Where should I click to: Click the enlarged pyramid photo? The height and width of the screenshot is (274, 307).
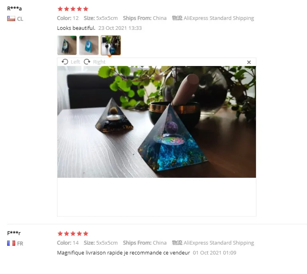pyautogui.click(x=156, y=122)
